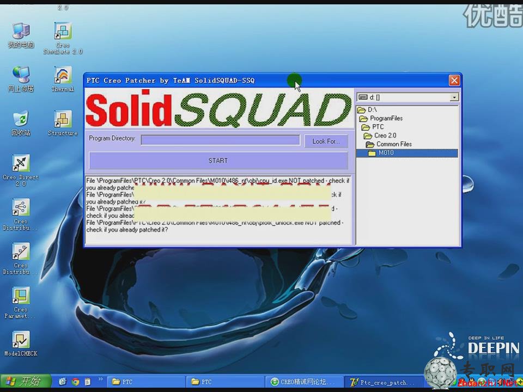This screenshot has width=523, height=392.
Task: Launch the ModelCHECK desktop shortcut
Action: (21, 344)
